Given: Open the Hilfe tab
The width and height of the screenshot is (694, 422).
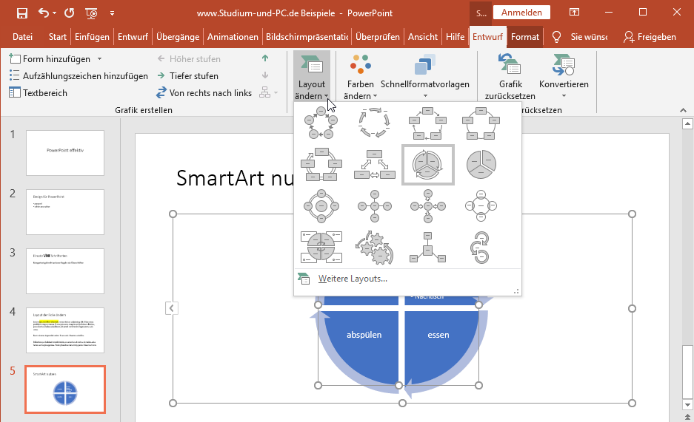Looking at the screenshot, I should [x=455, y=37].
